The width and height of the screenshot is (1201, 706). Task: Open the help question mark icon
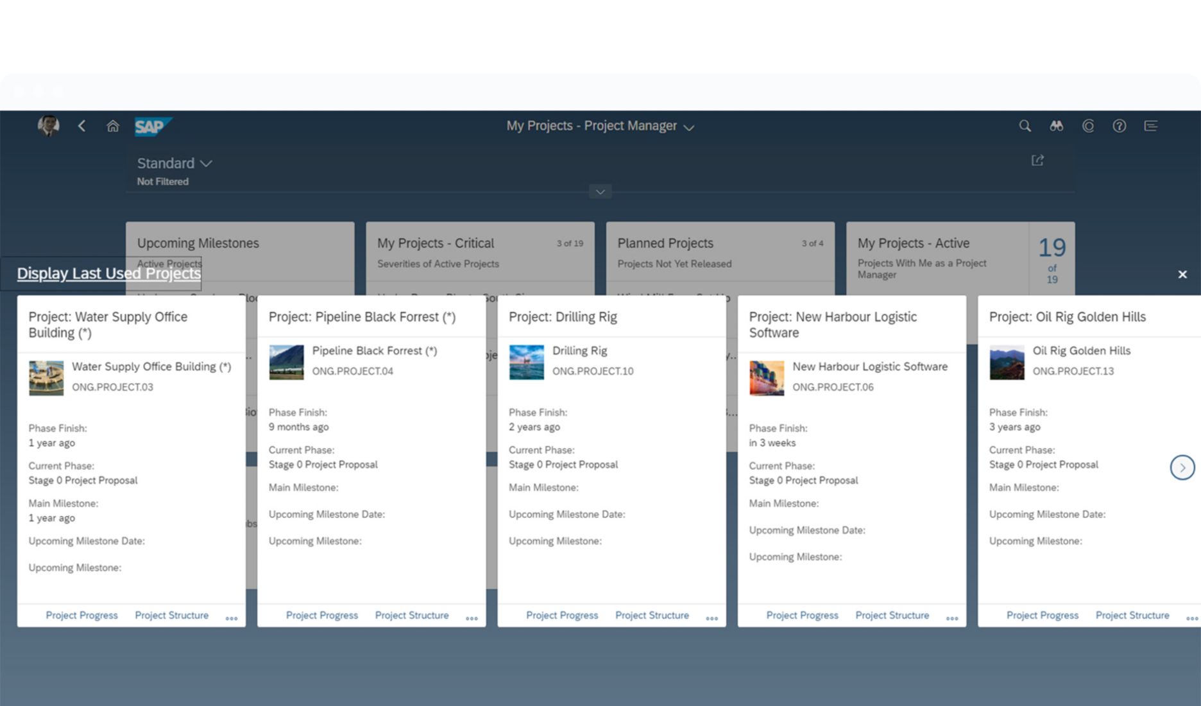click(x=1119, y=126)
